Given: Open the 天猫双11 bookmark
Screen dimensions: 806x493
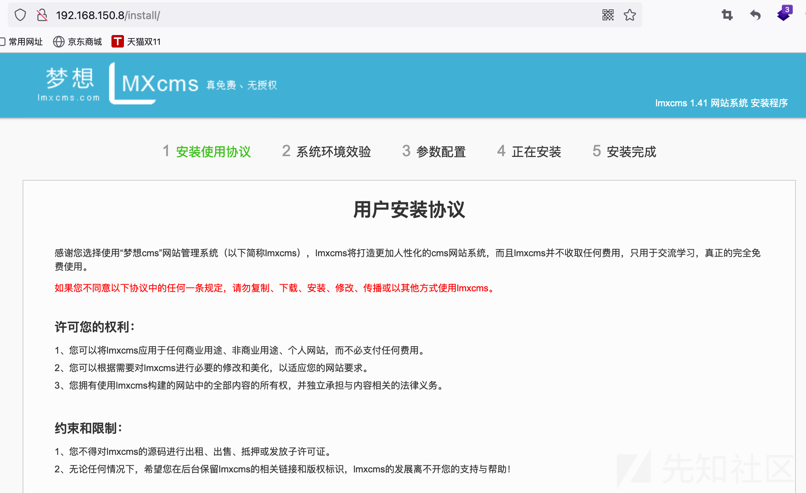Looking at the screenshot, I should (136, 42).
